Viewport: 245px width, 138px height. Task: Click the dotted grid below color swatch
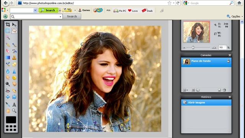tap(11, 128)
